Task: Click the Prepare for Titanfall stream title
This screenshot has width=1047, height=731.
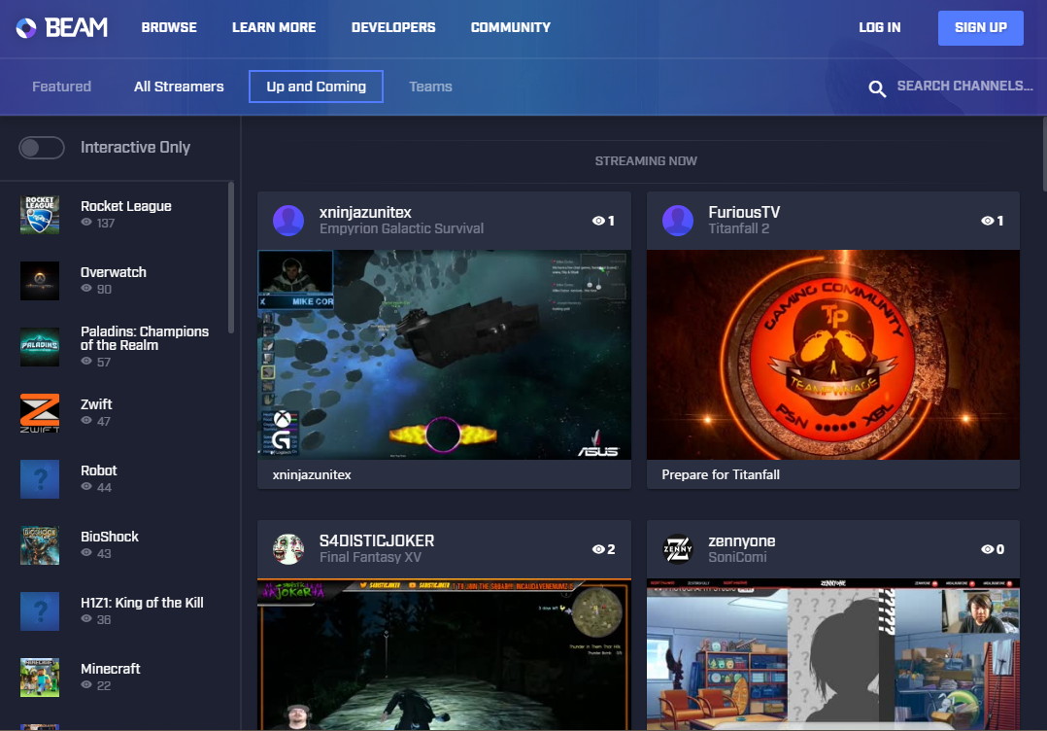Action: tap(721, 475)
